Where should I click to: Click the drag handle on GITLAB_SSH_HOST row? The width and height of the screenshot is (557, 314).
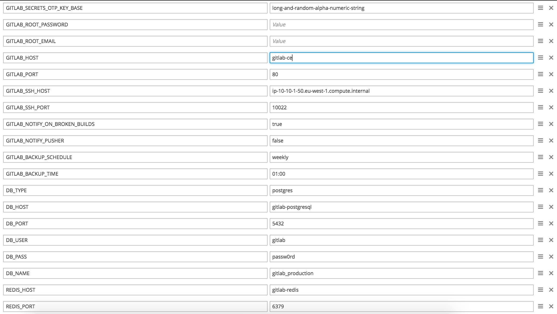[540, 91]
